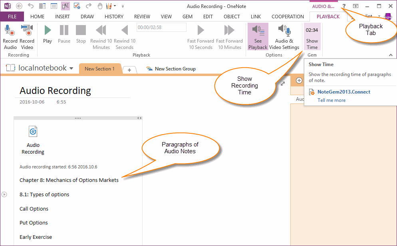Click the Chapter 8: Mechanics of Options Markets line
This screenshot has width=397, height=246.
pyautogui.click(x=69, y=180)
